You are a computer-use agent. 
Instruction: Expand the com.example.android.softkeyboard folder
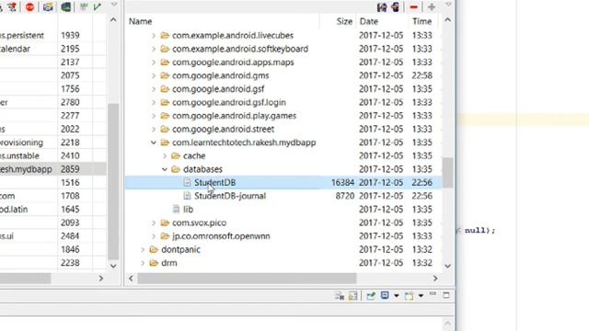click(154, 49)
